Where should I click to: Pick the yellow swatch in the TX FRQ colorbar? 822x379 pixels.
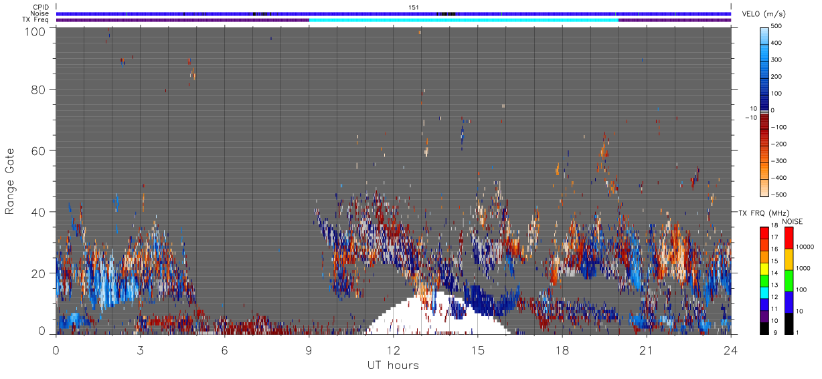[x=764, y=267]
